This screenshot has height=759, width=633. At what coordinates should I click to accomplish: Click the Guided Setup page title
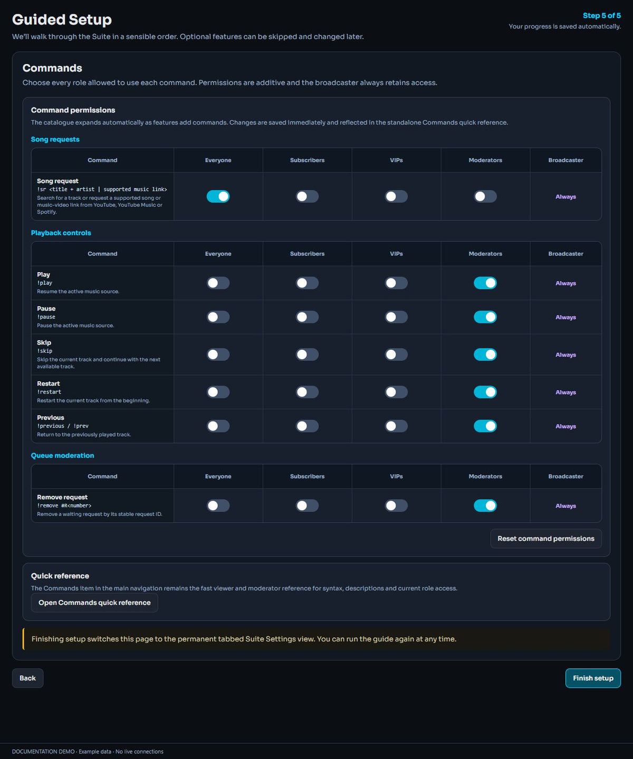click(62, 20)
